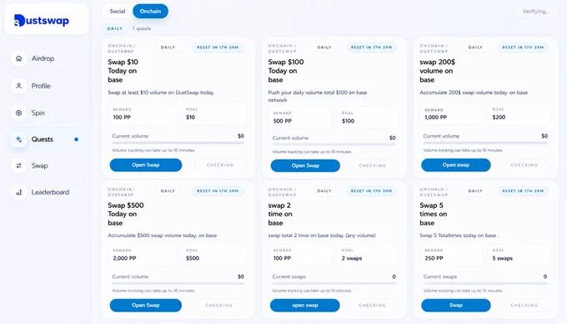
Task: Click Open Swap on Swap $500 quest
Action: coord(146,305)
